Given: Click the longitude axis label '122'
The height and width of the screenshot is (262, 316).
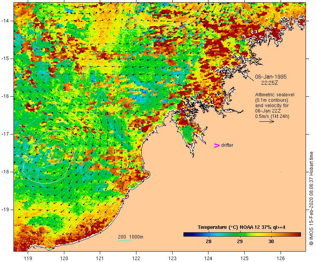Looking at the screenshot, I should pyautogui.click(x=136, y=258).
